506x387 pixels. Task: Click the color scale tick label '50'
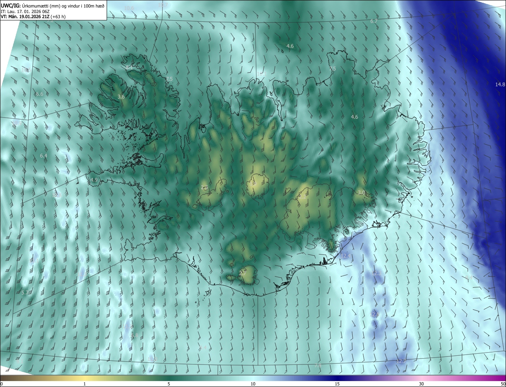[x=503, y=384]
